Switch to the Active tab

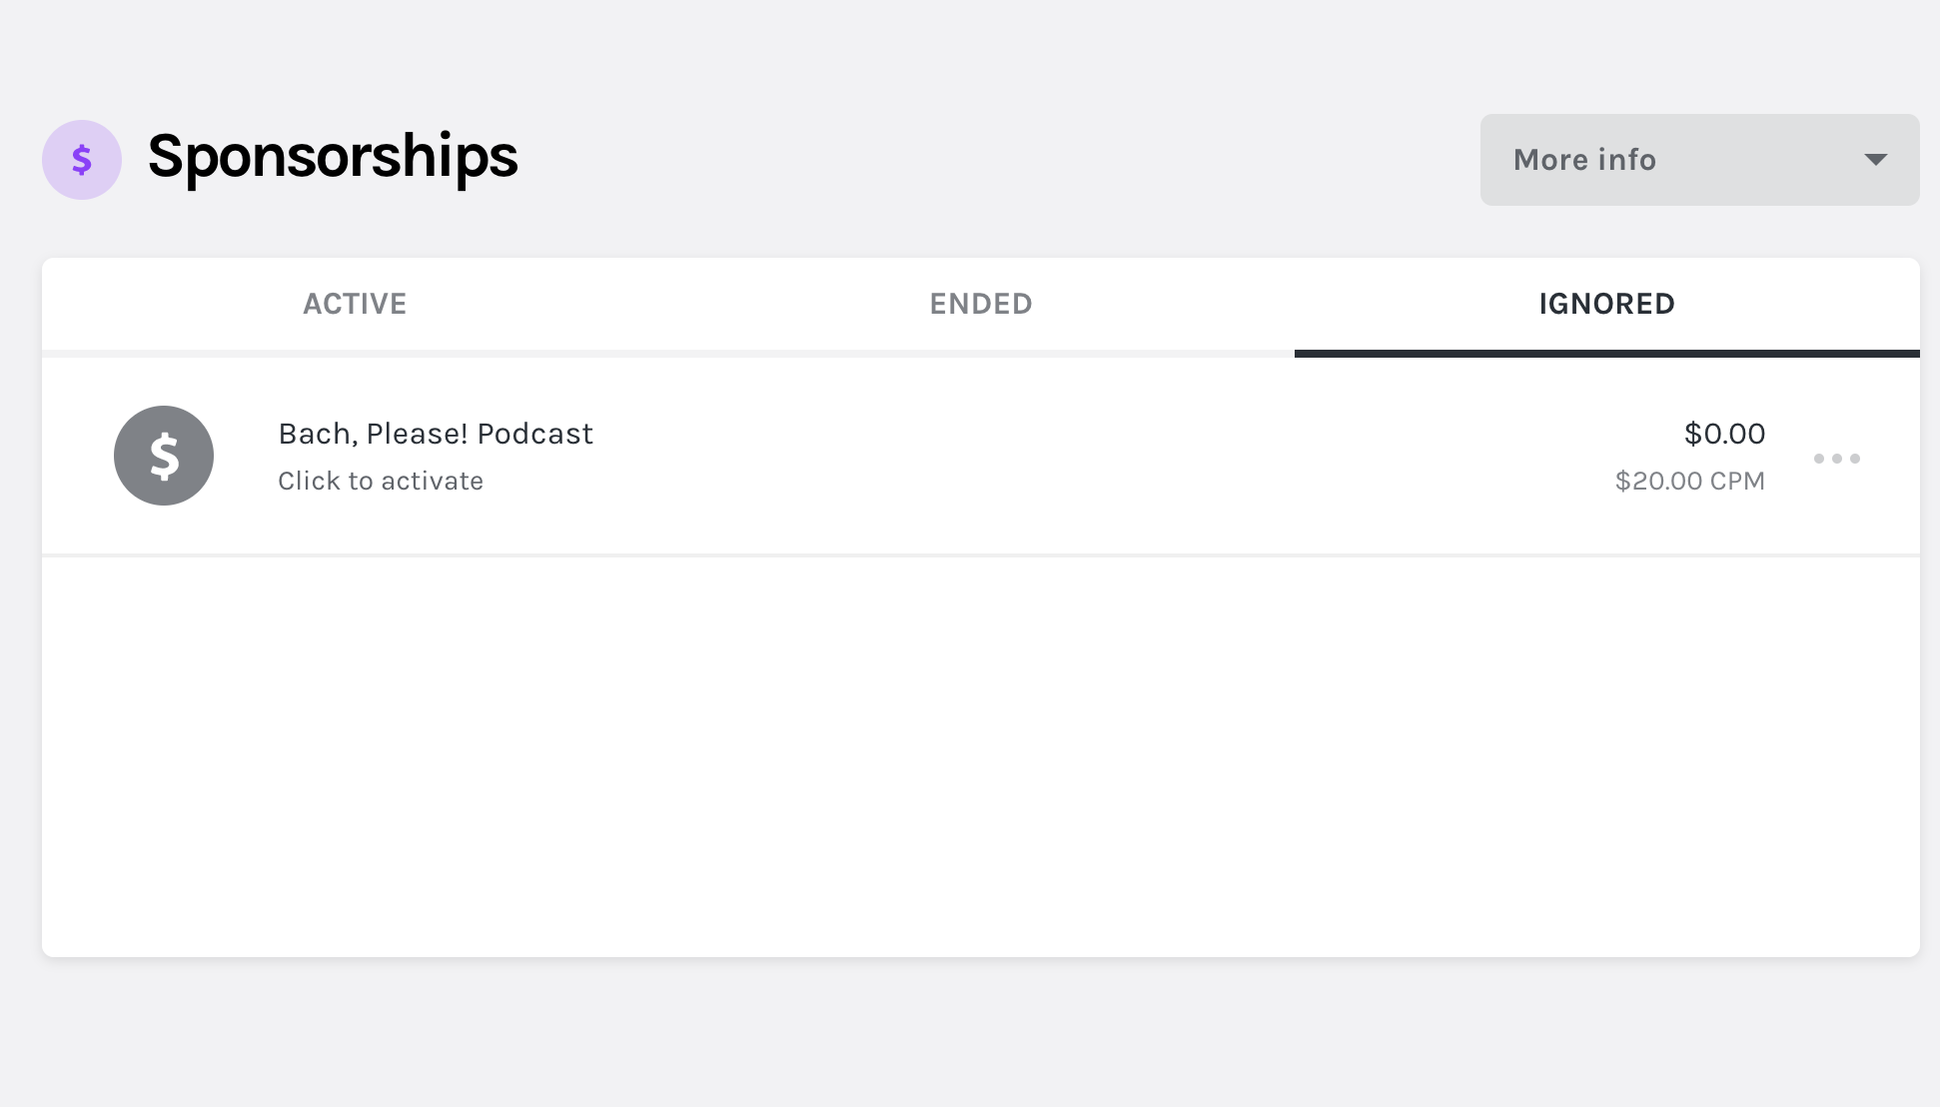coord(355,304)
